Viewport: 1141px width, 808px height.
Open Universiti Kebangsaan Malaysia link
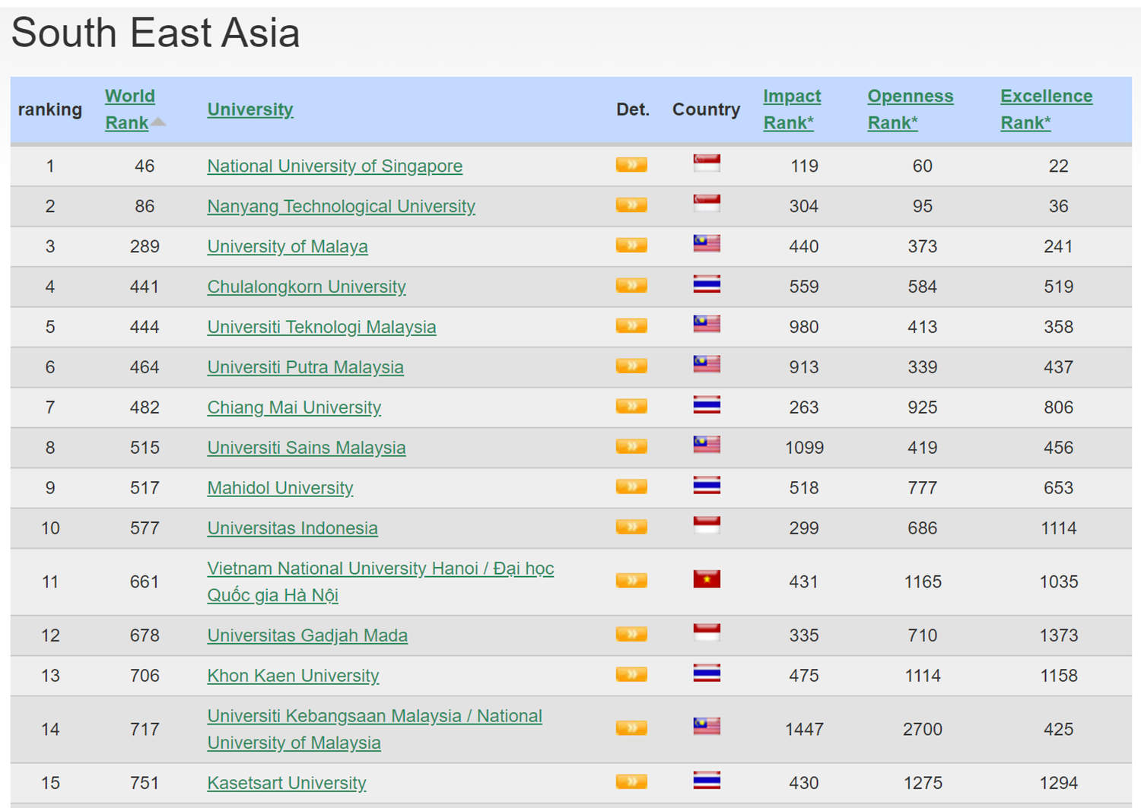[x=374, y=729]
